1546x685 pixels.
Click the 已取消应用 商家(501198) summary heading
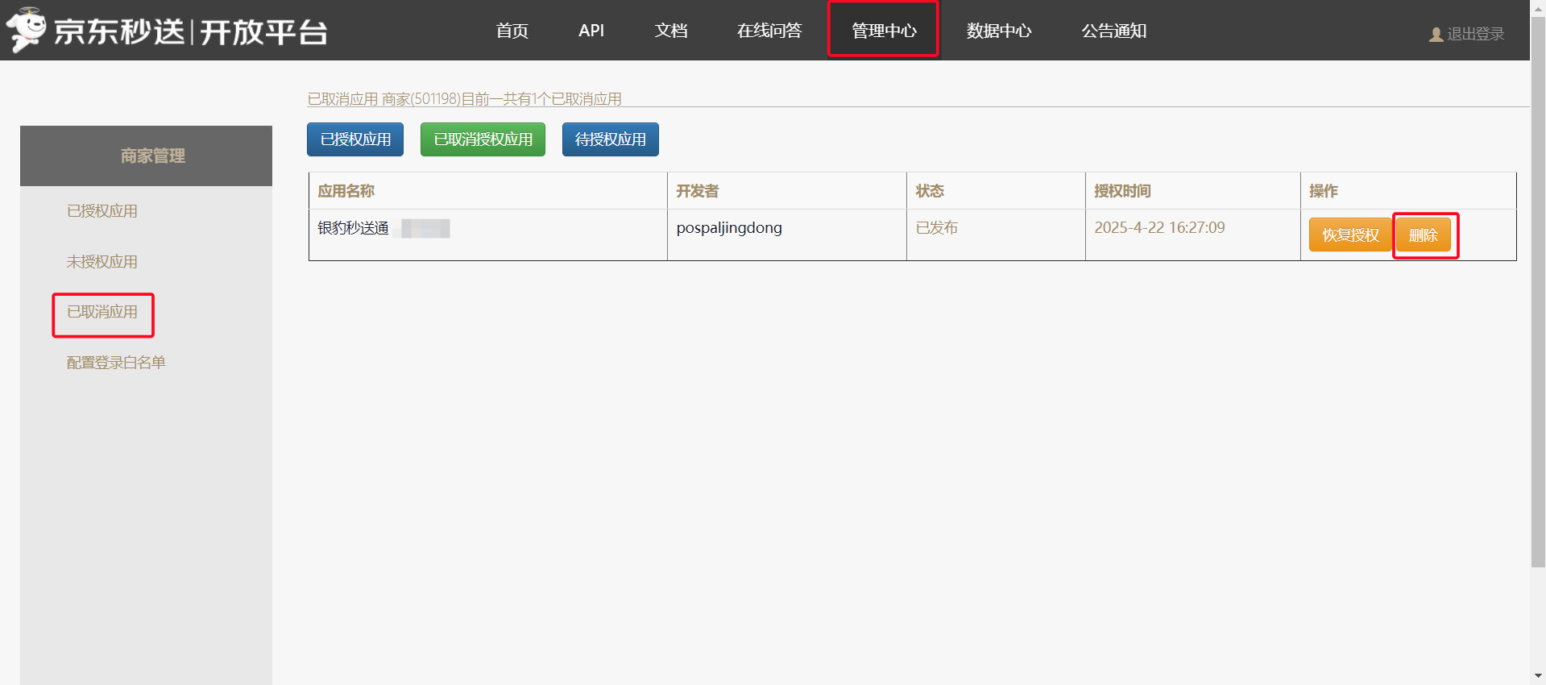coord(465,99)
